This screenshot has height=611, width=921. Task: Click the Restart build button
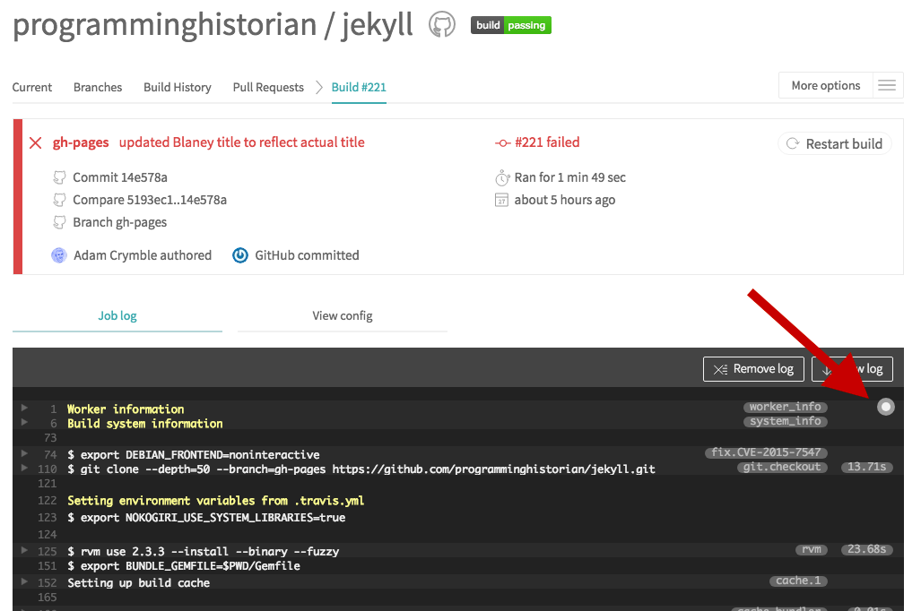pos(834,143)
